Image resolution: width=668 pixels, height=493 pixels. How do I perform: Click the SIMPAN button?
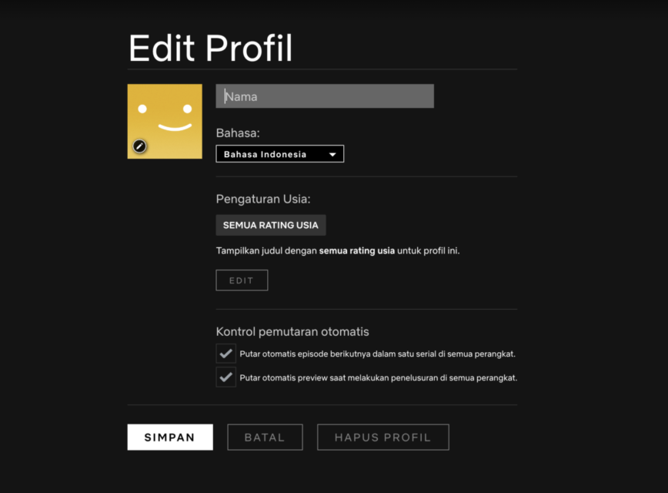click(x=170, y=437)
